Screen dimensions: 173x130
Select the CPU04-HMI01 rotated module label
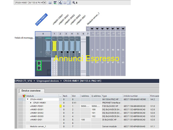tap(41, 19)
